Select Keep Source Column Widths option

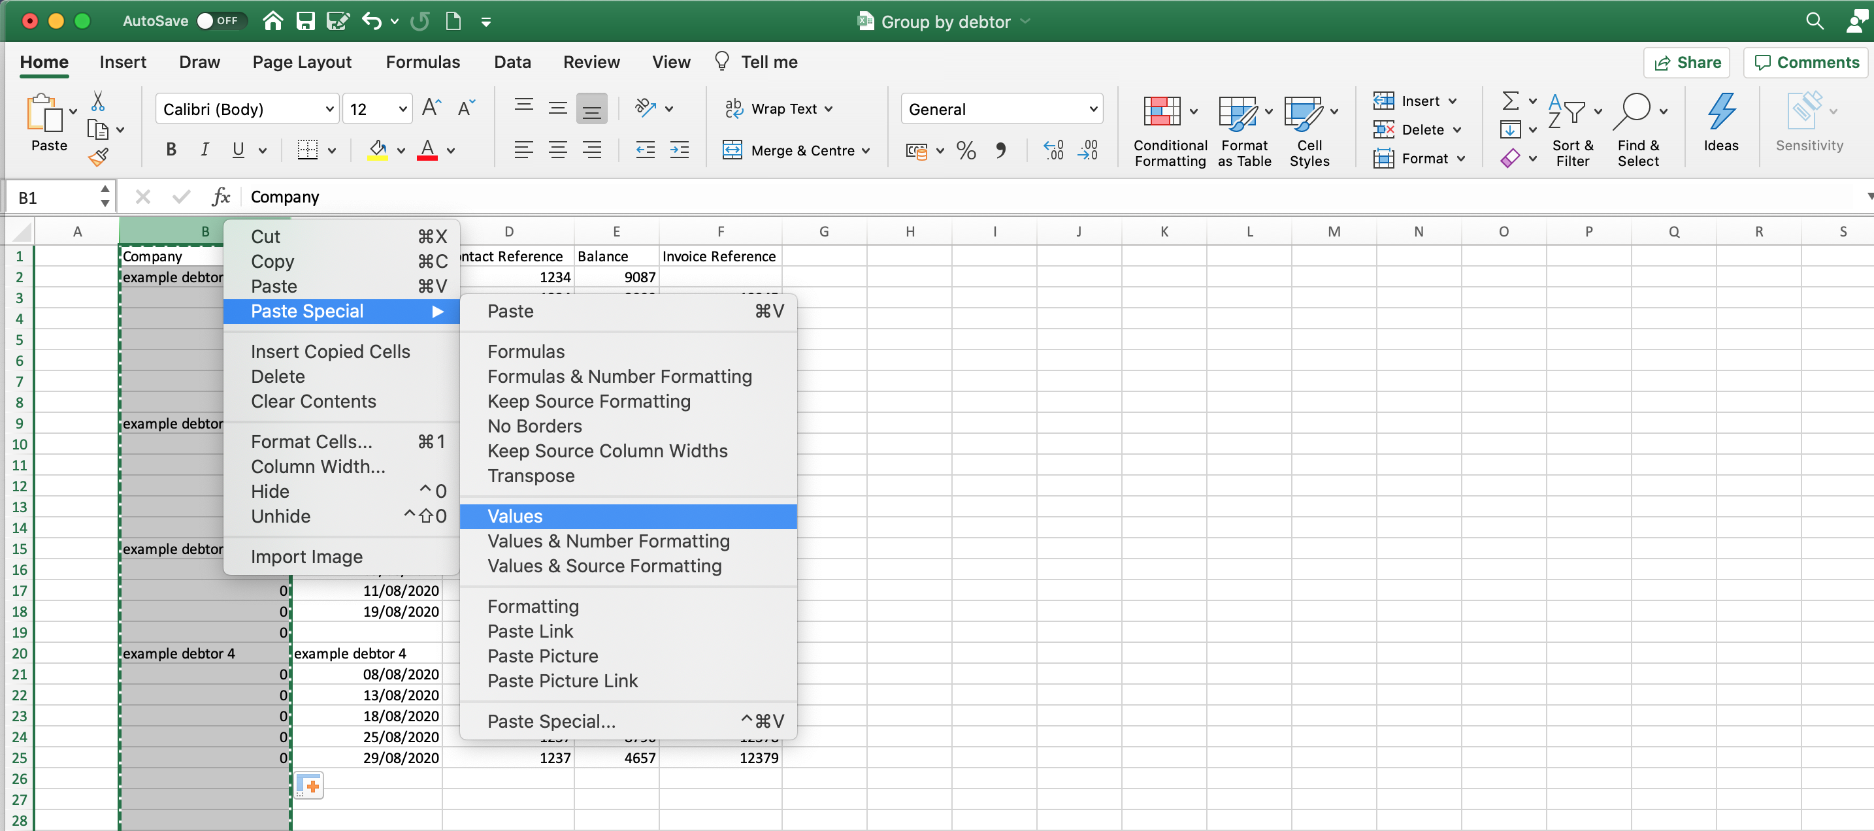[x=608, y=451]
